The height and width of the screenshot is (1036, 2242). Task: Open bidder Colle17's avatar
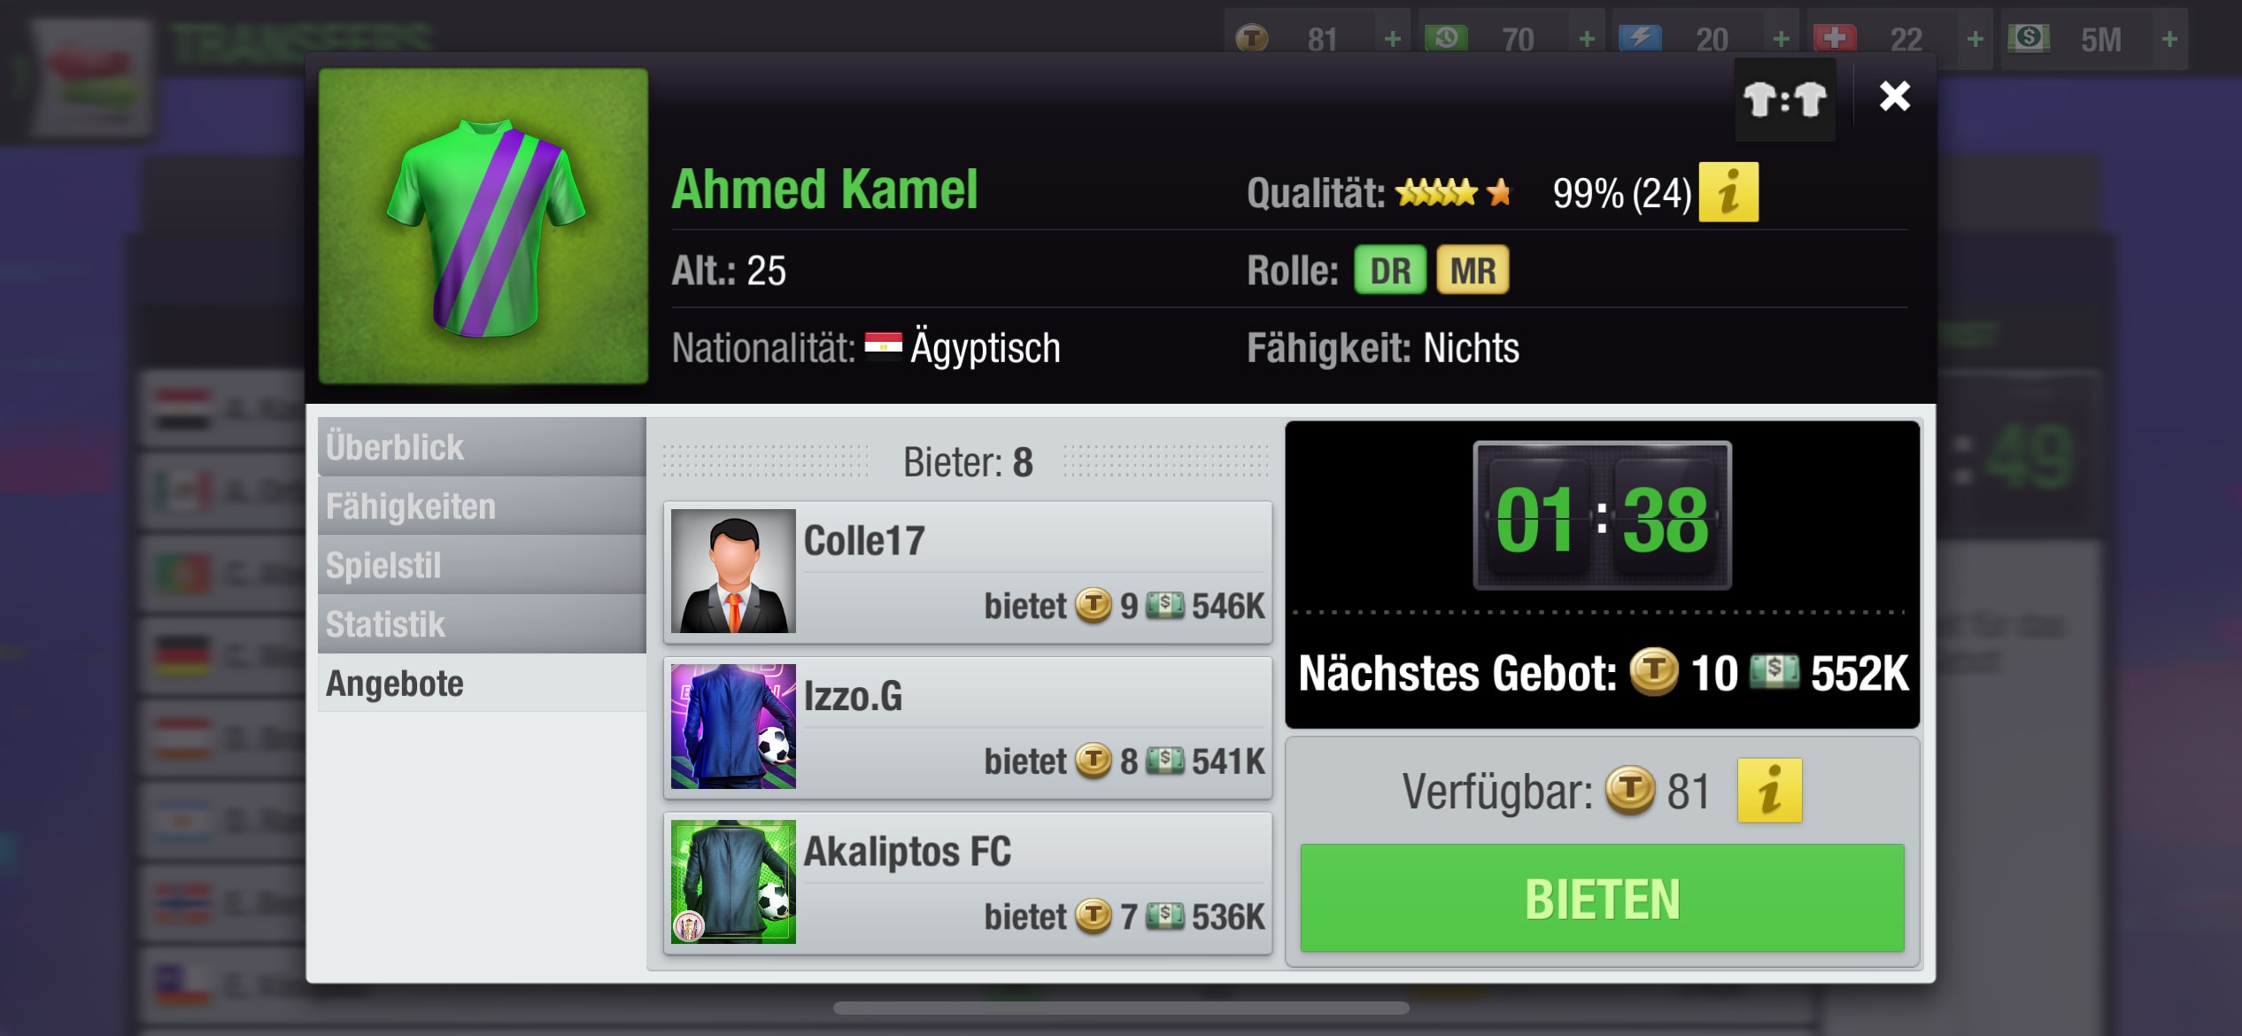point(733,571)
